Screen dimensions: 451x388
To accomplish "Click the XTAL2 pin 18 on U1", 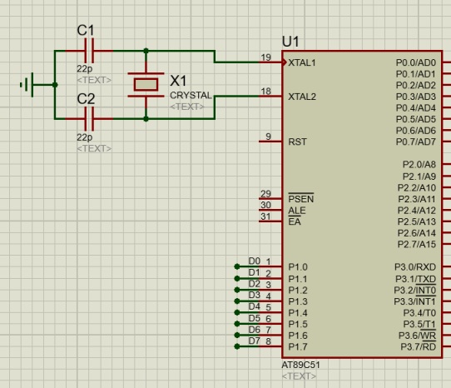I will (x=270, y=96).
